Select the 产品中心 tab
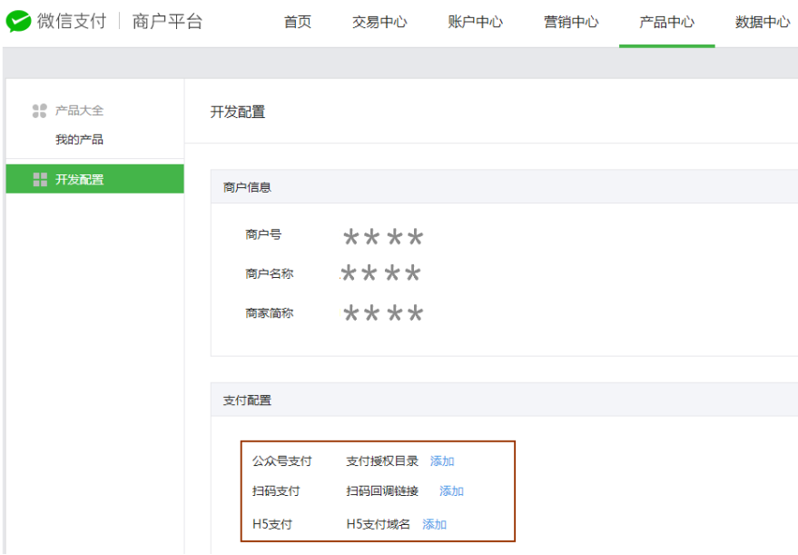 point(666,22)
